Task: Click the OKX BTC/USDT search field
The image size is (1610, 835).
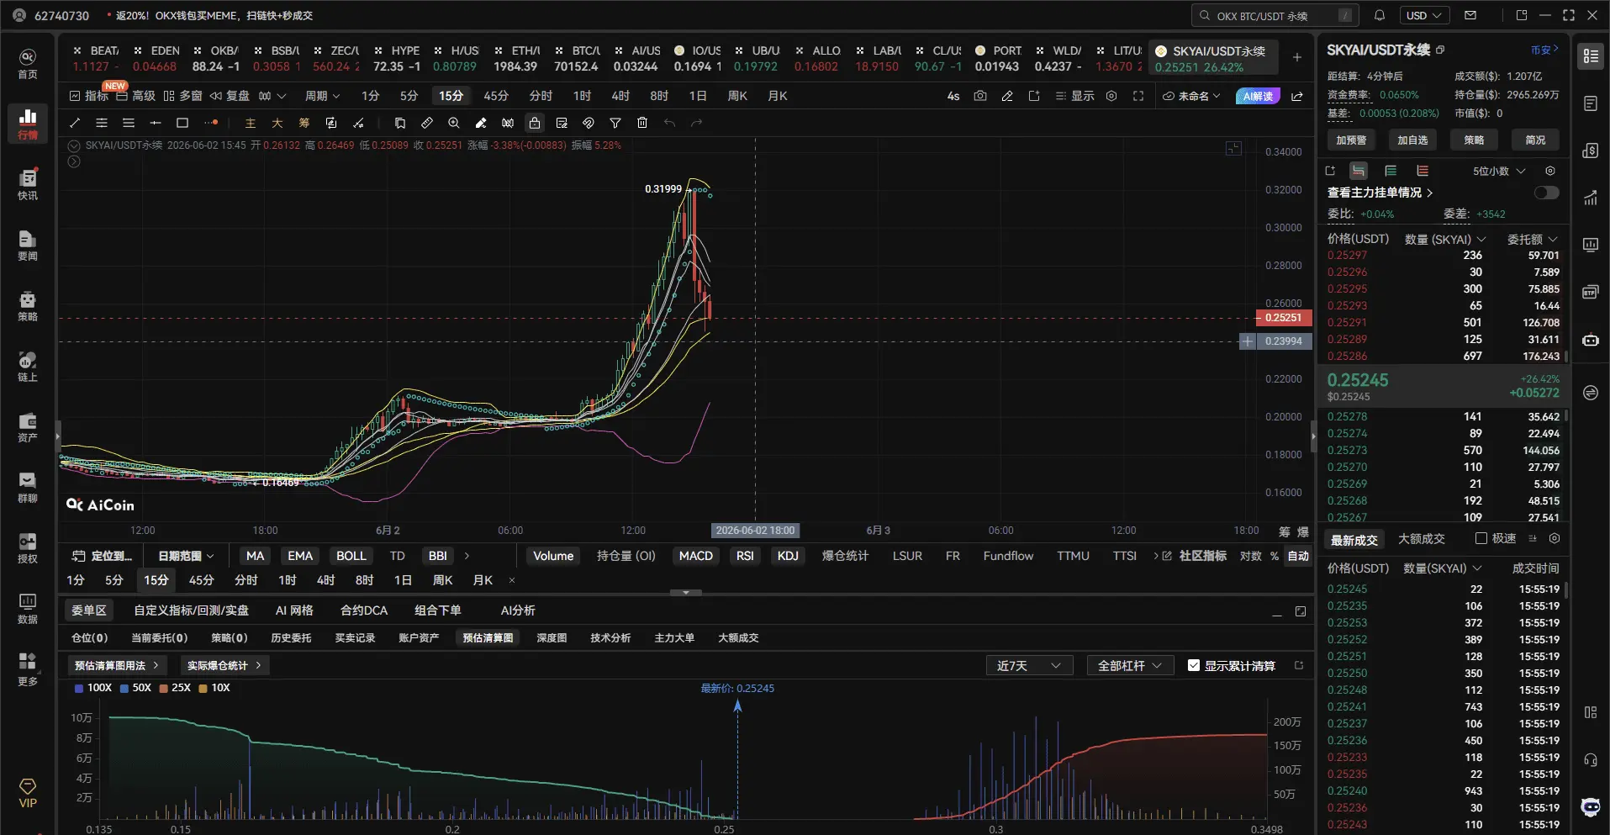Action: point(1275,15)
